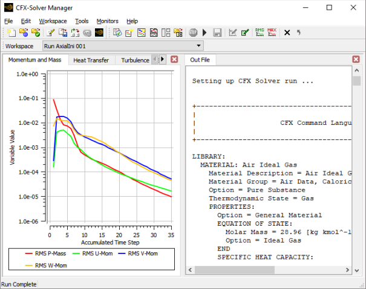Click the 'Variable Value' axis label
Viewport: 366px width, 289px height.
coord(12,147)
